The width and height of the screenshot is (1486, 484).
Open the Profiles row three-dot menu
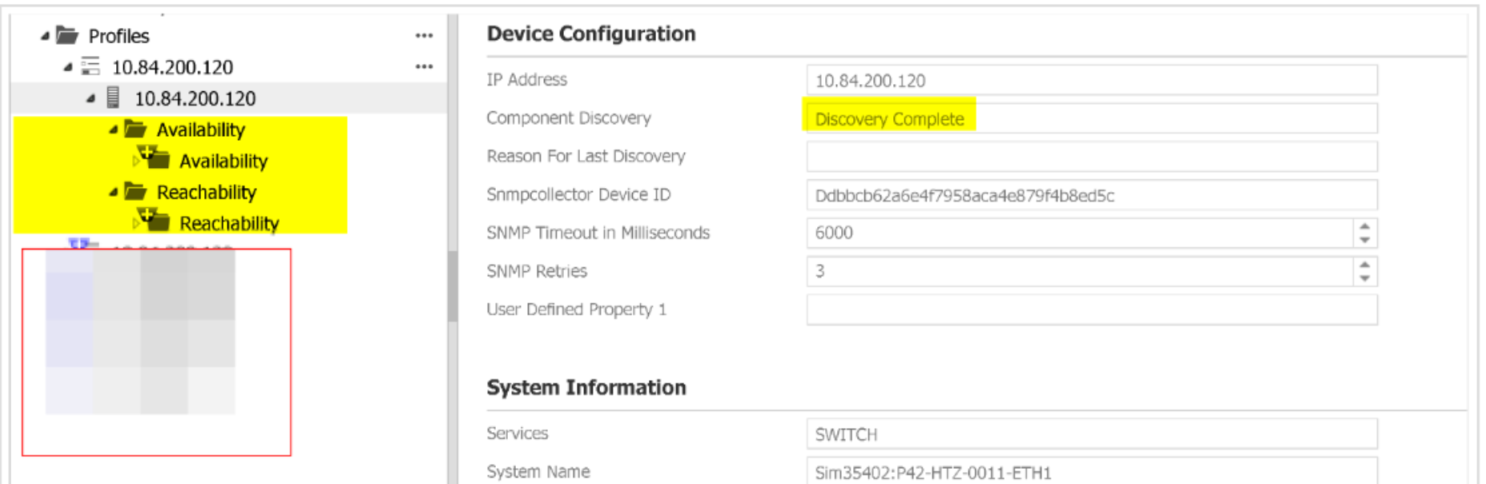424,36
